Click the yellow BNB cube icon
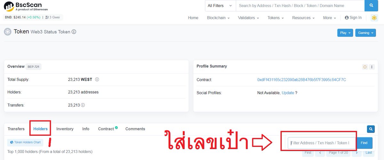The image size is (384, 160). tap(374, 18)
